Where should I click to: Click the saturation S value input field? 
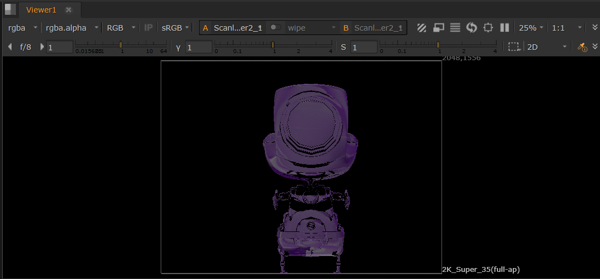point(364,48)
